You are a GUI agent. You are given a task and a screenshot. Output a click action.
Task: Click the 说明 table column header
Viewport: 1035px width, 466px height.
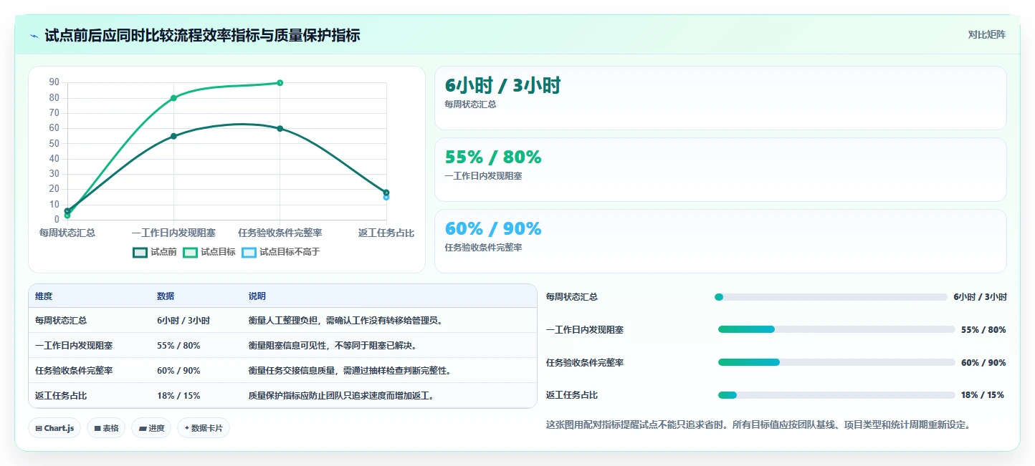(x=257, y=296)
